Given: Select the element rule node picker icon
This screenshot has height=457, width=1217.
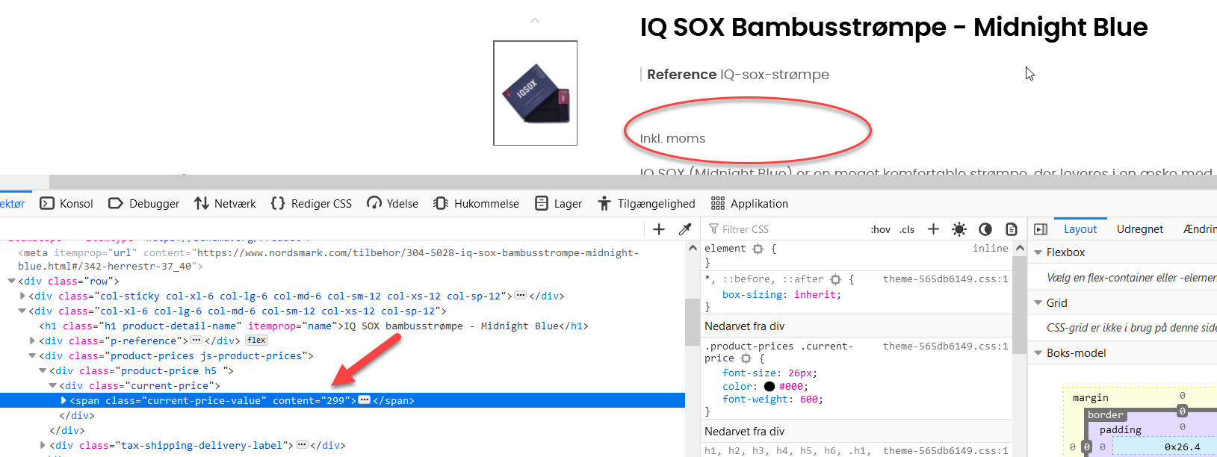Looking at the screenshot, I should 758,249.
